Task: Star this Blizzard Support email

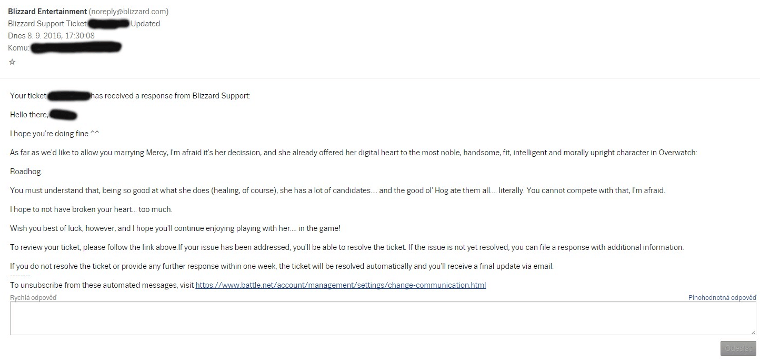Action: 12,62
